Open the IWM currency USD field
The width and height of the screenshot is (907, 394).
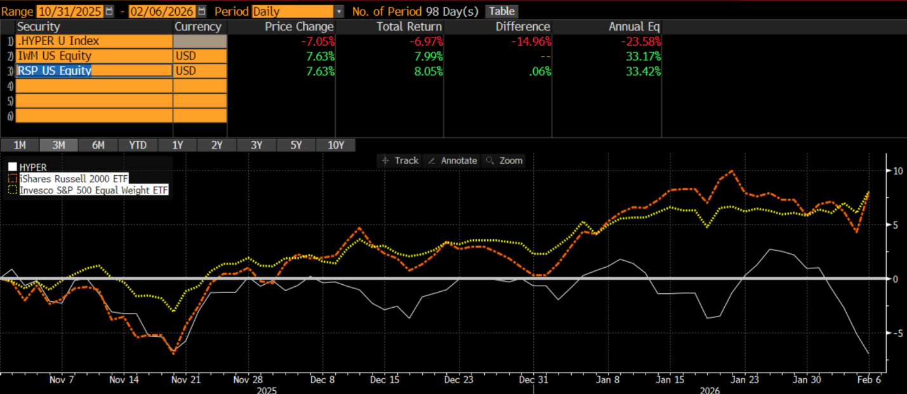[x=200, y=56]
